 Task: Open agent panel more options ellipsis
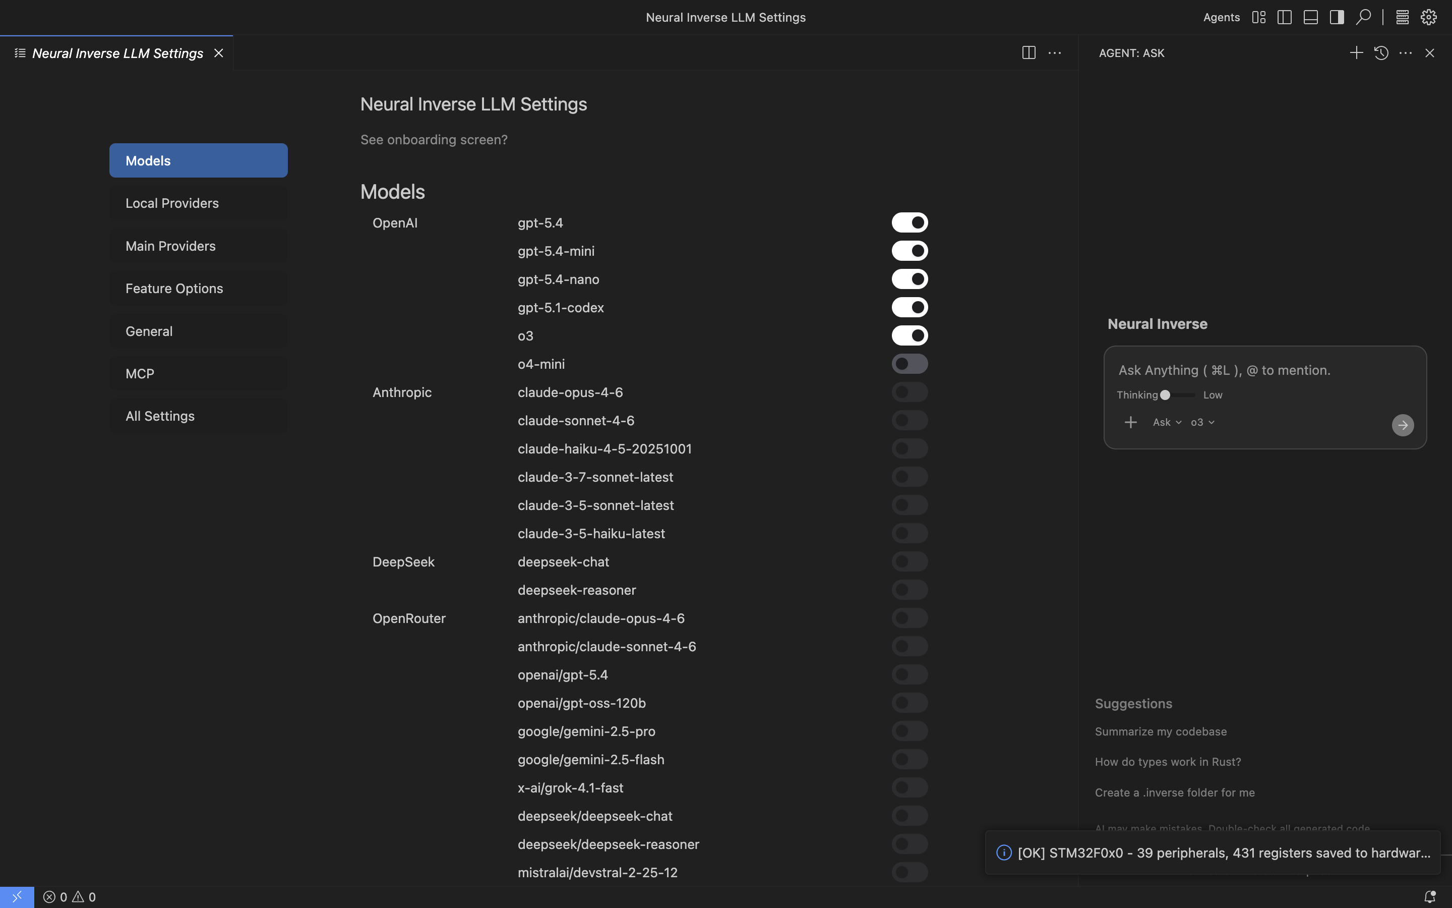(x=1405, y=53)
